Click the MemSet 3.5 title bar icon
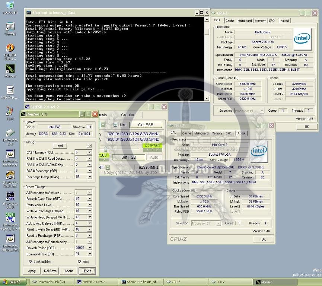 click(x=23, y=114)
